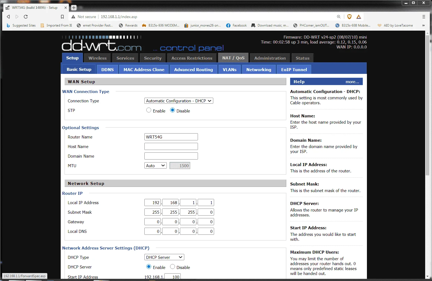
Task: Open the Connection Type dropdown
Action: coord(179,101)
